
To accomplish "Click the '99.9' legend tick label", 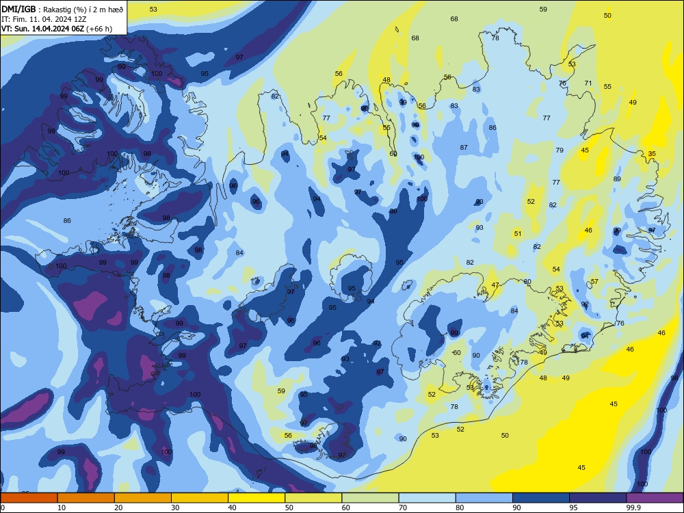I will tap(633, 508).
